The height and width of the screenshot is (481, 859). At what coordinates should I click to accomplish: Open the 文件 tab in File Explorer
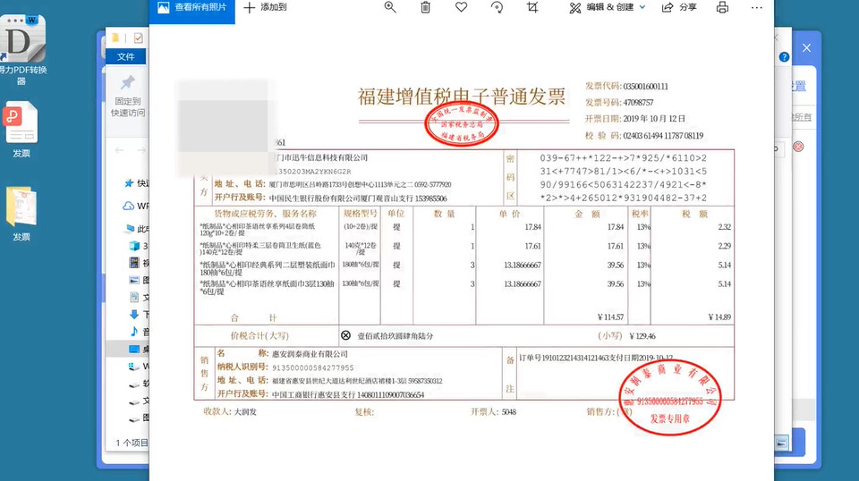coord(125,57)
